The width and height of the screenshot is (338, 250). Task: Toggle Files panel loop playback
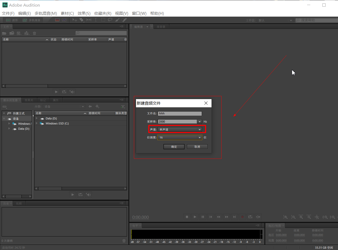tap(64, 92)
